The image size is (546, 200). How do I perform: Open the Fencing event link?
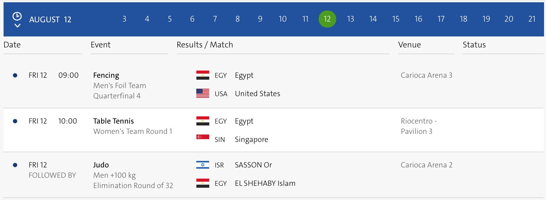click(106, 75)
